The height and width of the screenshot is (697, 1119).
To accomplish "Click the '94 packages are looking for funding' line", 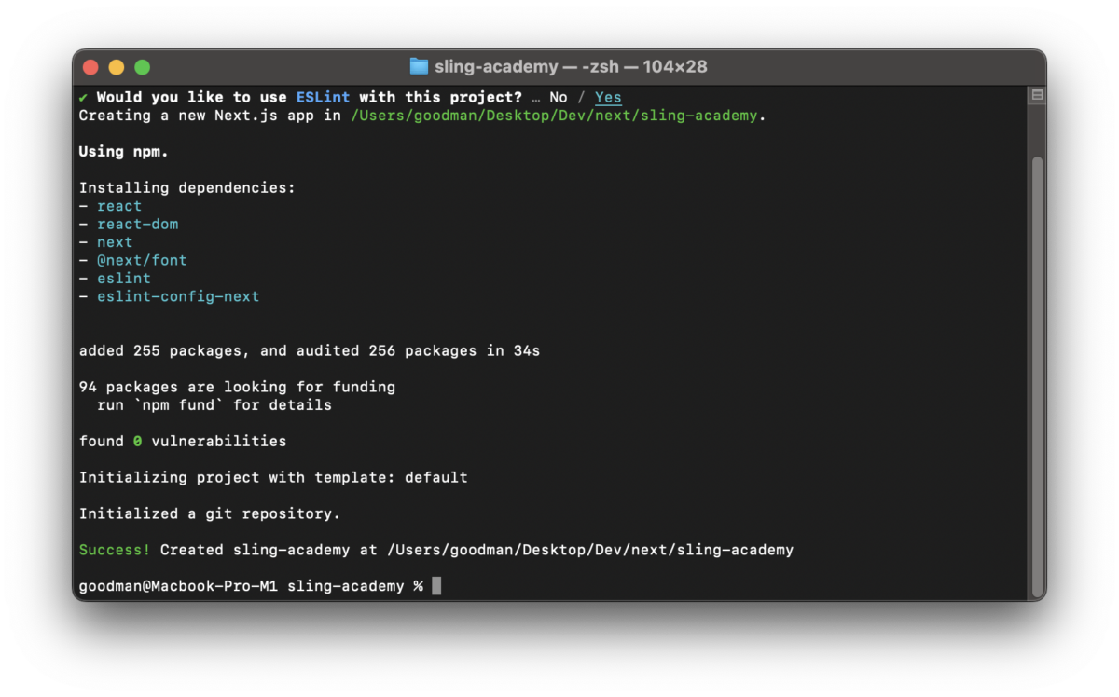I will click(237, 387).
